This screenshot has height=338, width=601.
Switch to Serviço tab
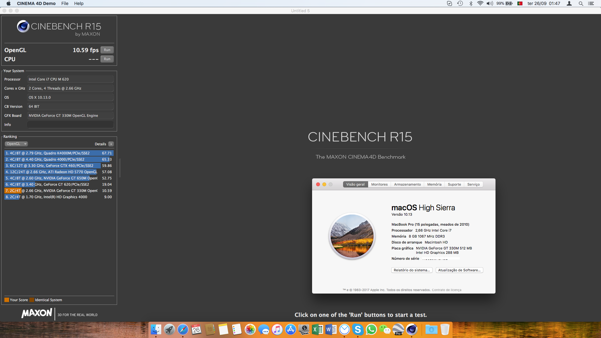pyautogui.click(x=473, y=184)
